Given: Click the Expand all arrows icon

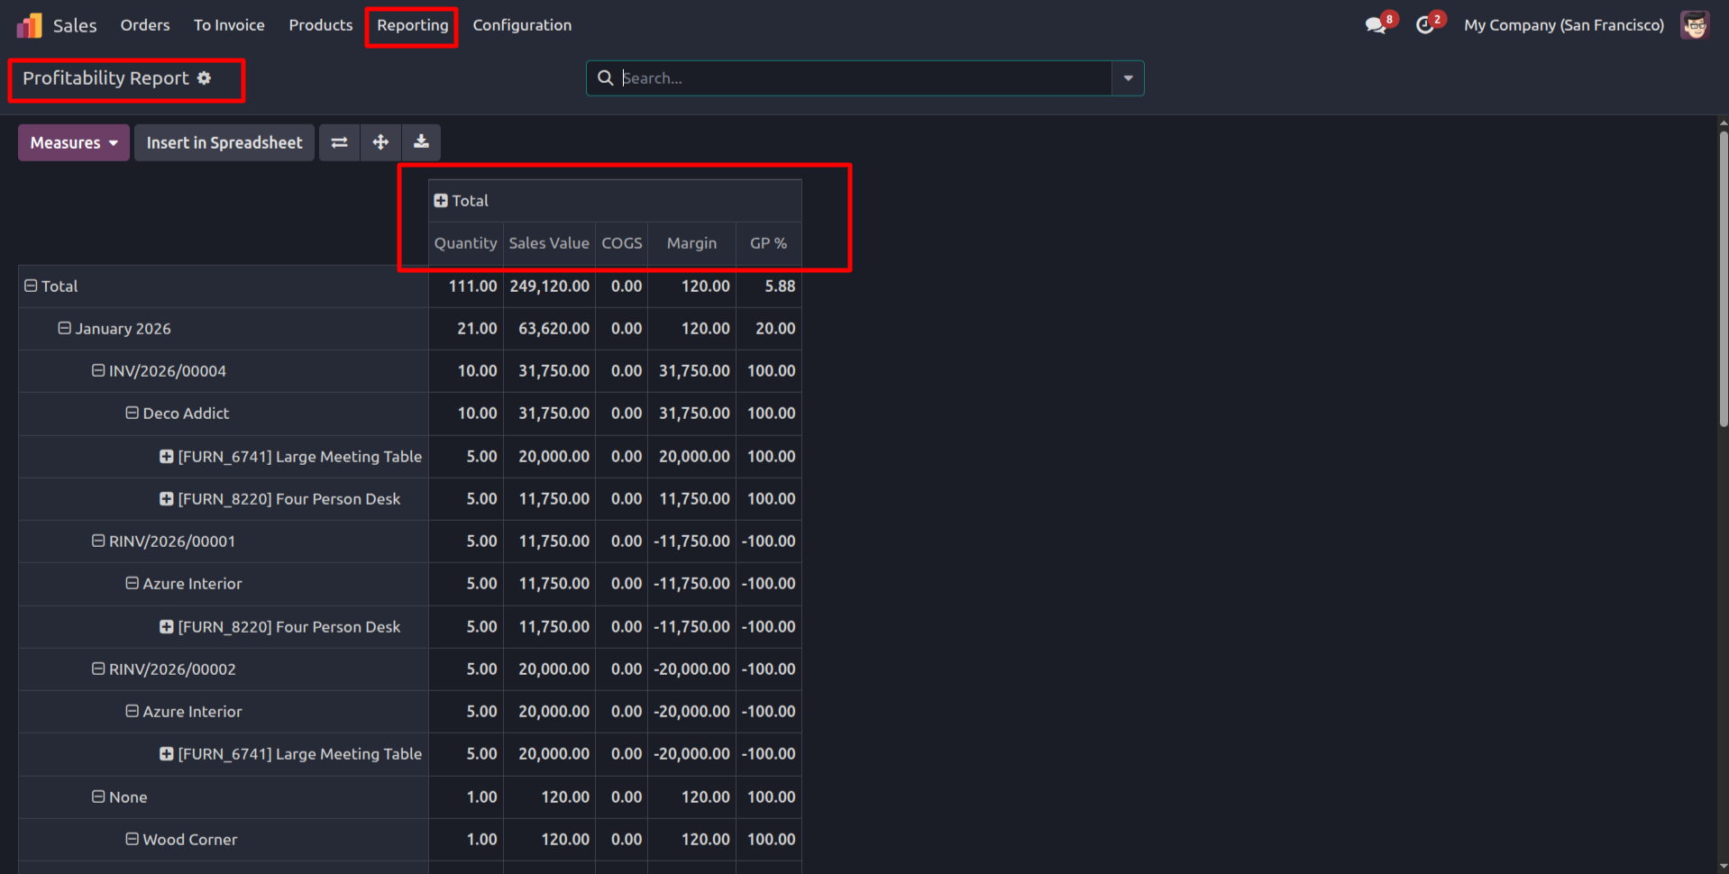Looking at the screenshot, I should click(x=380, y=142).
